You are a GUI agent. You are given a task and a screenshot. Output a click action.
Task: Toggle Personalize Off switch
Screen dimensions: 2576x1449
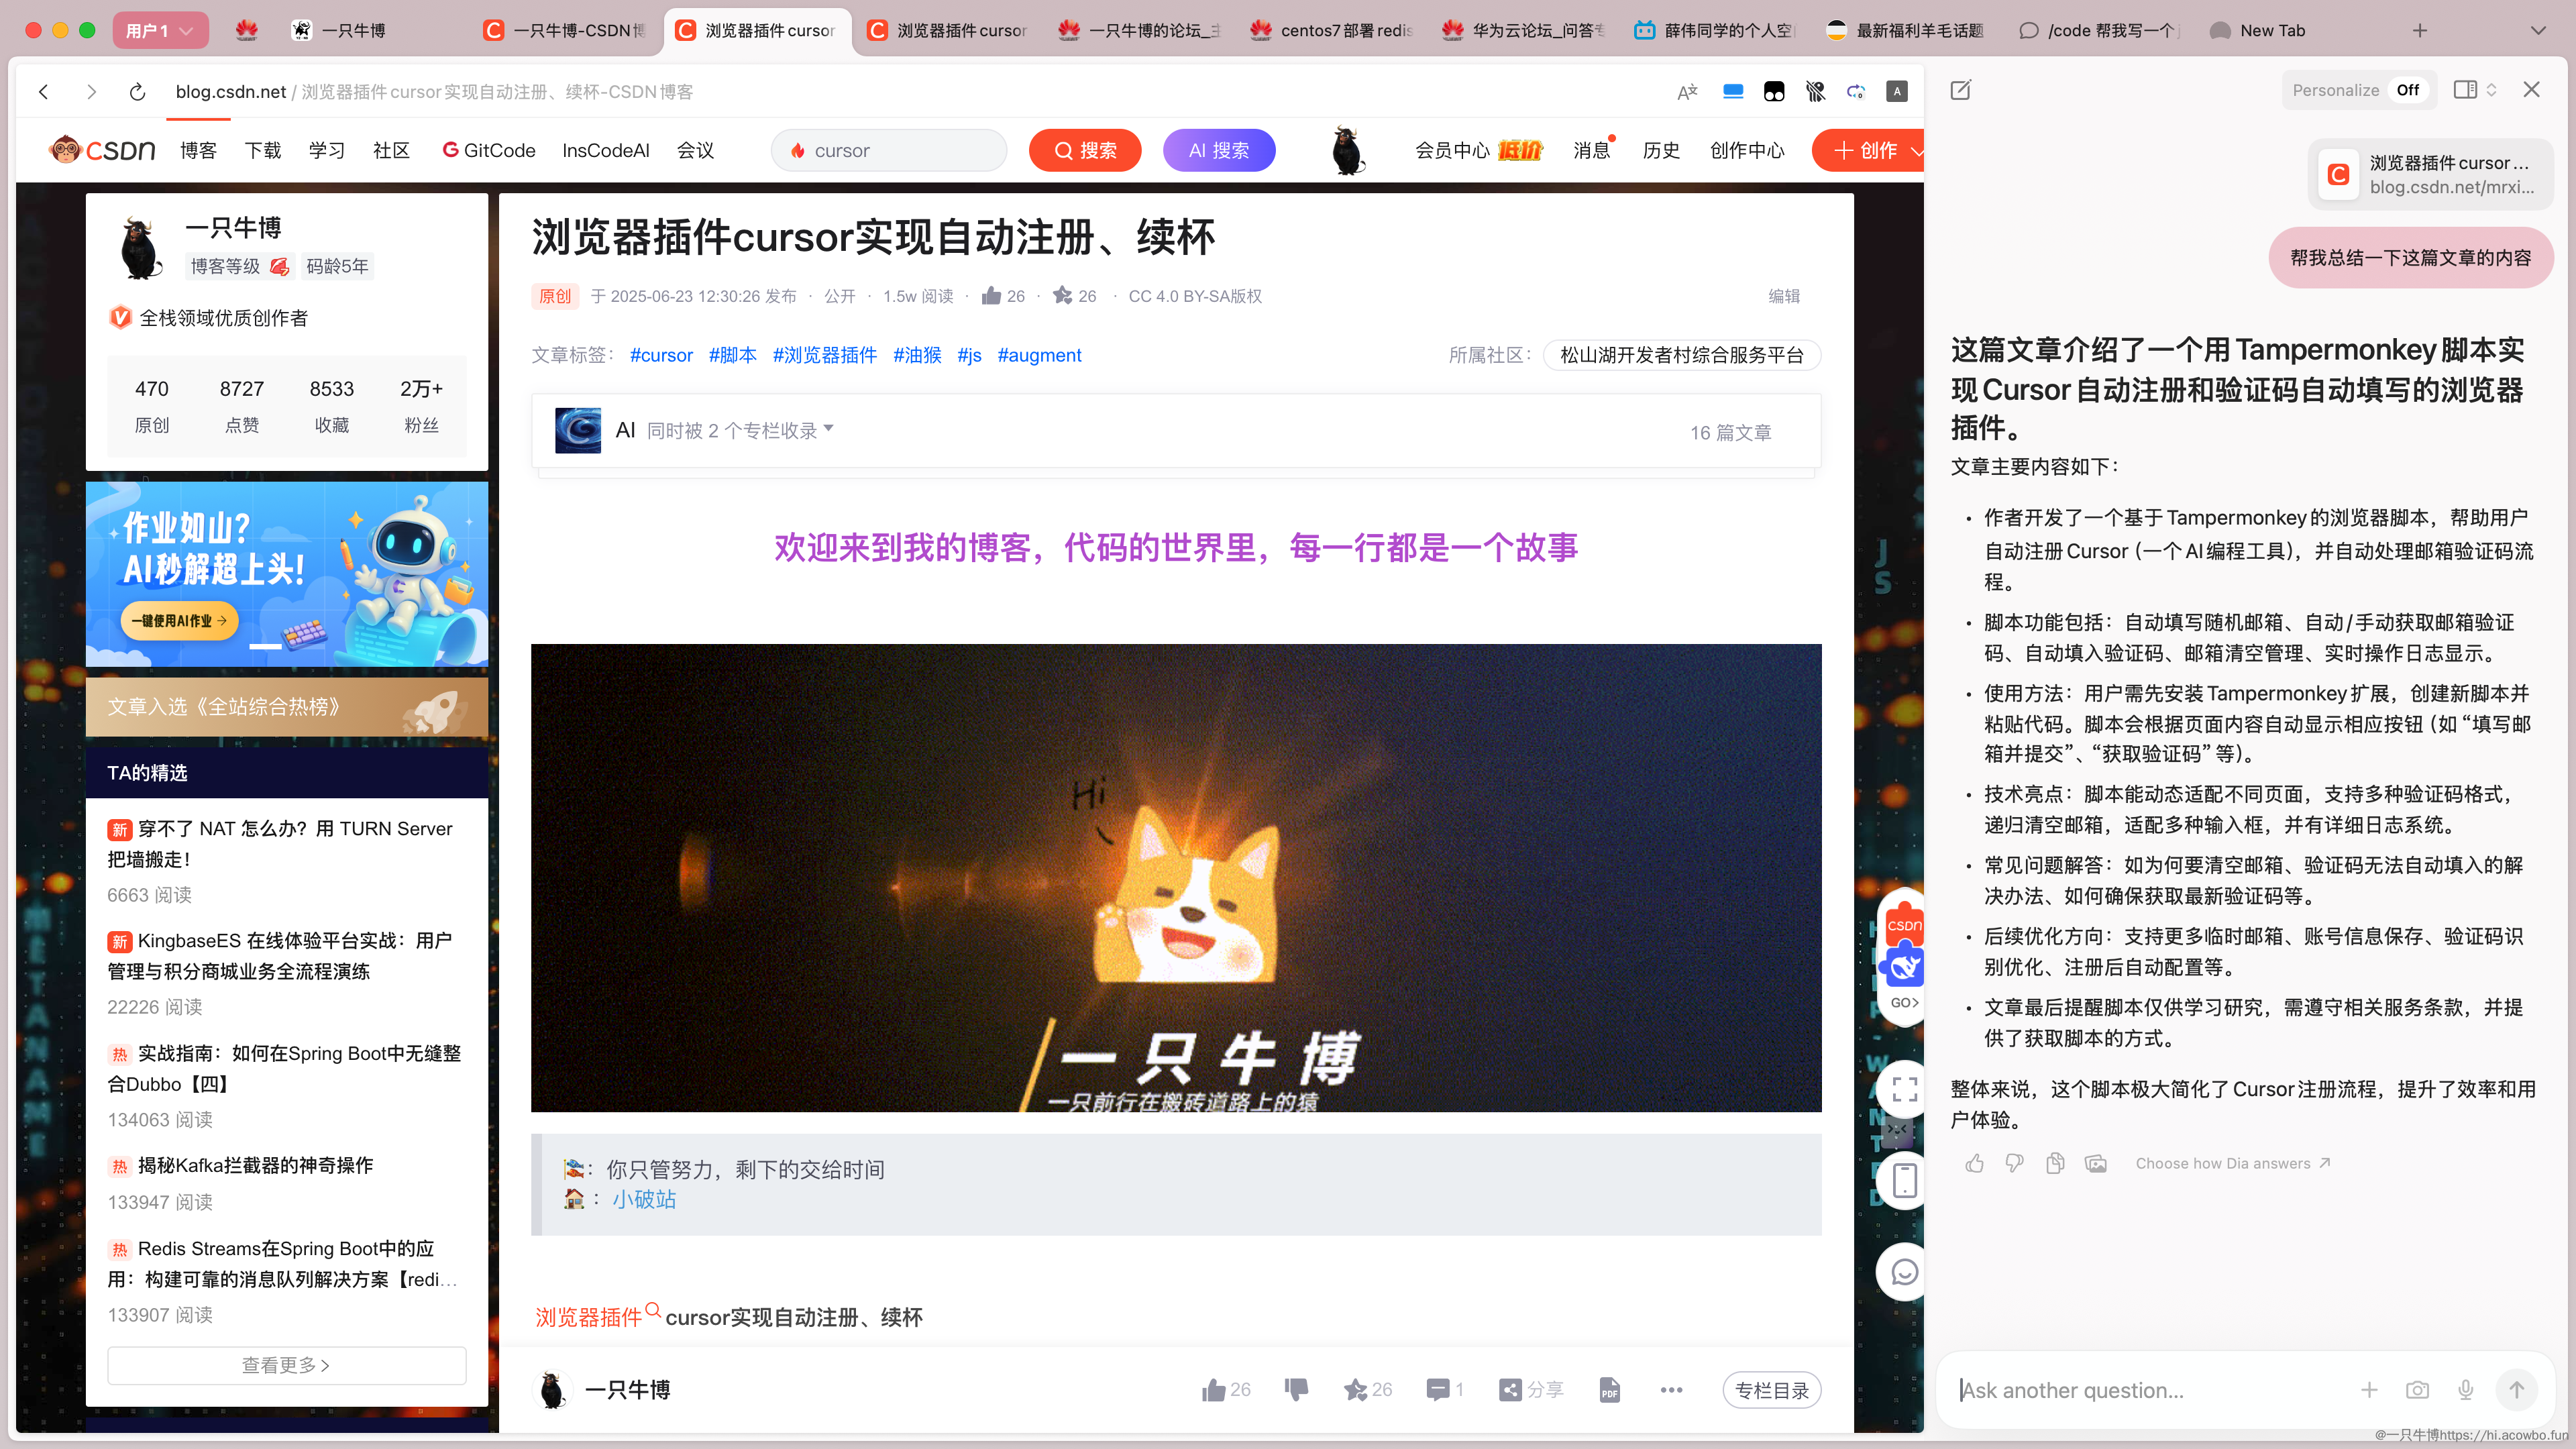[x=2408, y=90]
